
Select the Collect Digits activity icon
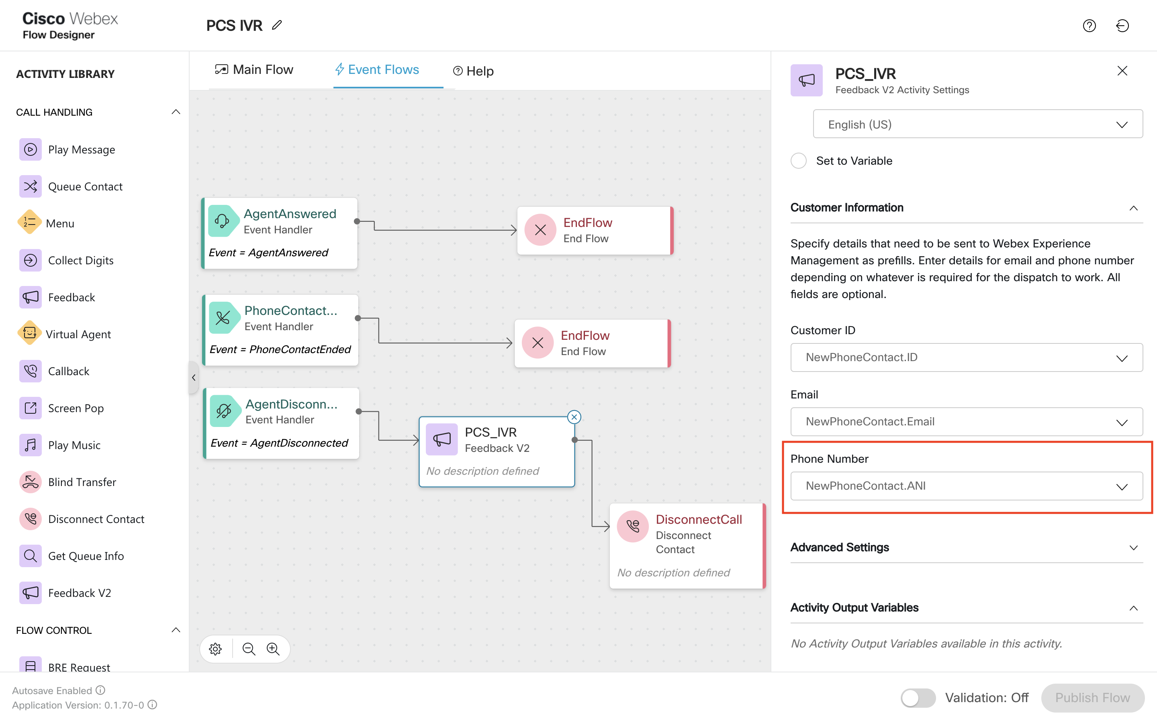30,260
